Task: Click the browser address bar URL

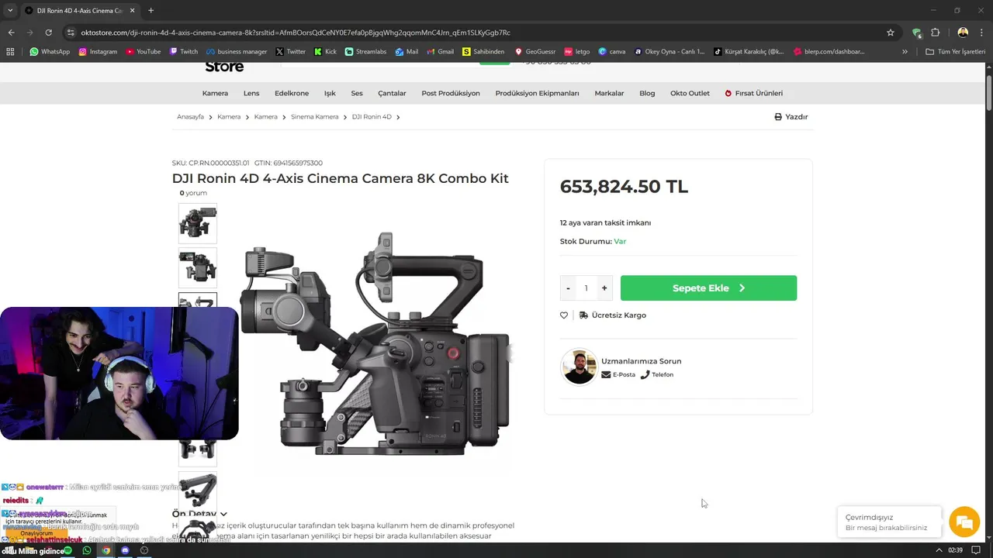Action: (296, 33)
